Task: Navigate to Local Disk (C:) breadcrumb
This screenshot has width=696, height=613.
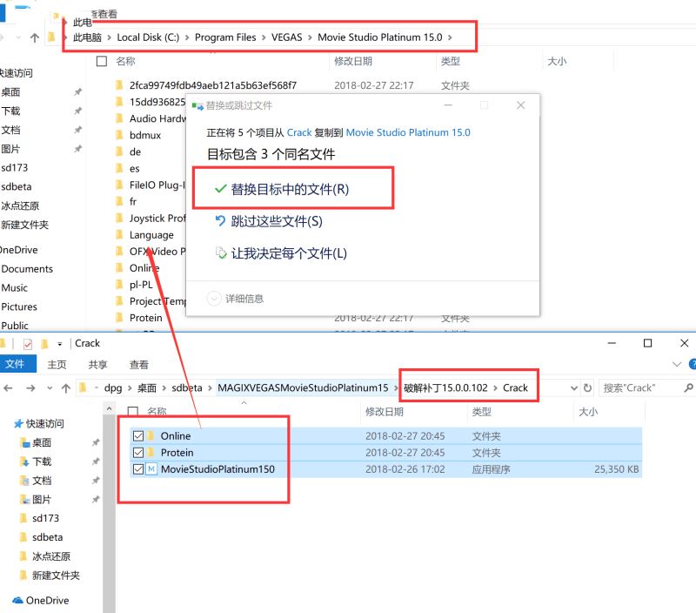Action: point(148,37)
